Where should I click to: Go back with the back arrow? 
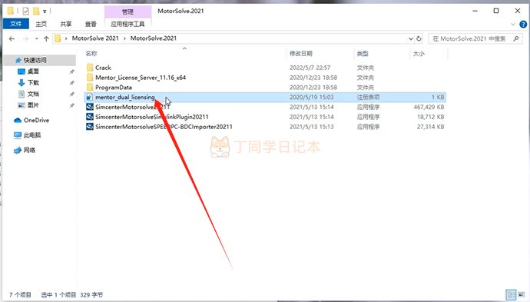pyautogui.click(x=12, y=38)
